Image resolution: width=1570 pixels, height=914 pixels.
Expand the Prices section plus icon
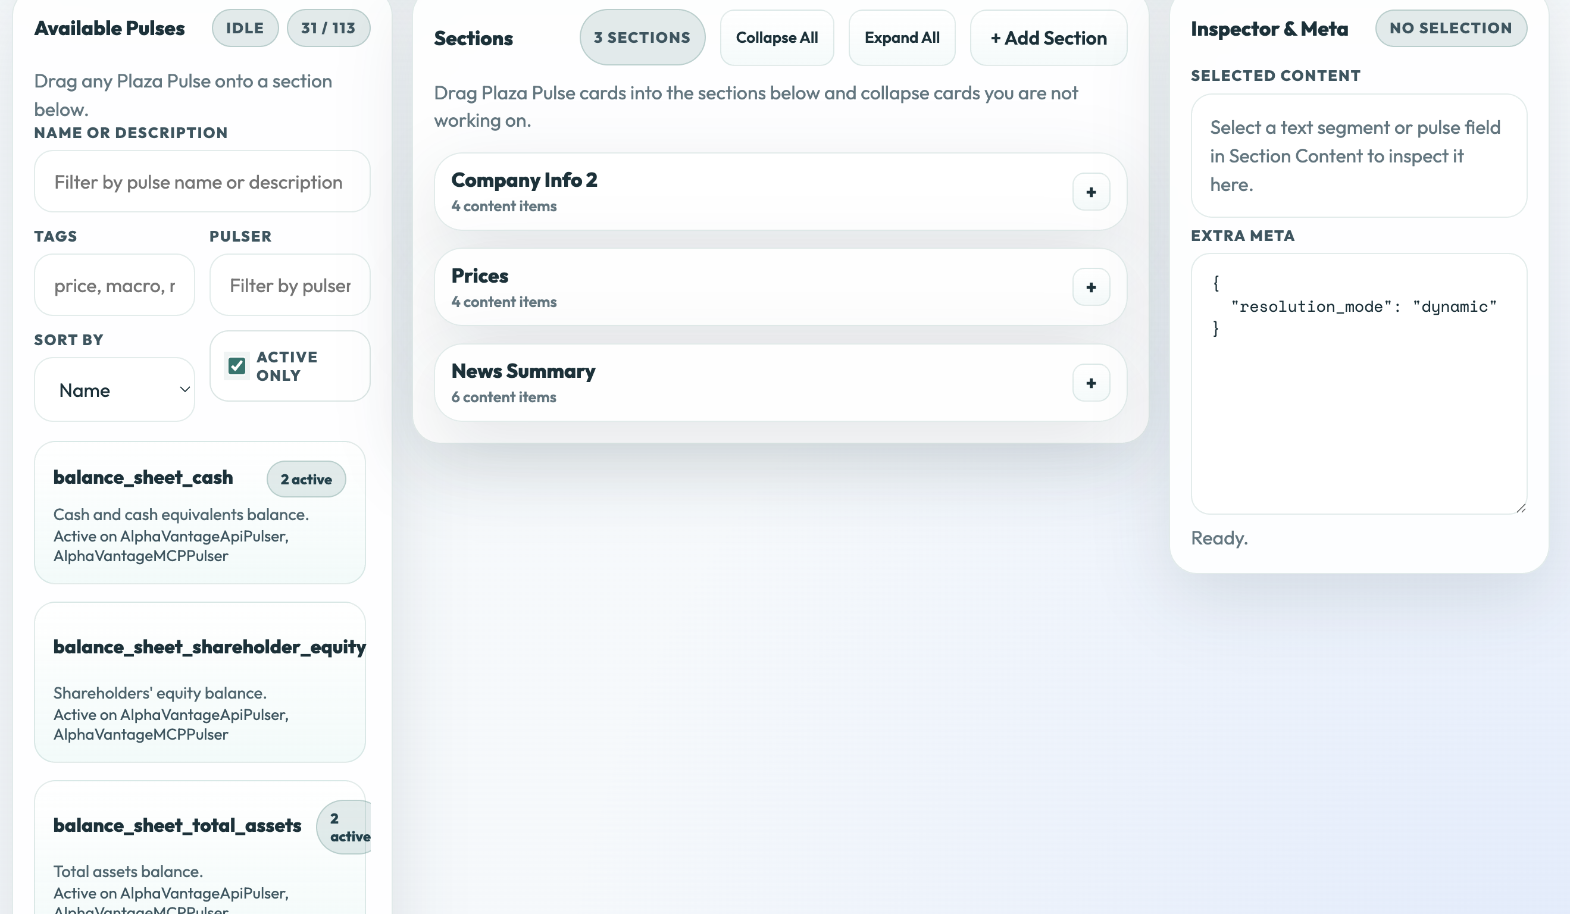1090,287
